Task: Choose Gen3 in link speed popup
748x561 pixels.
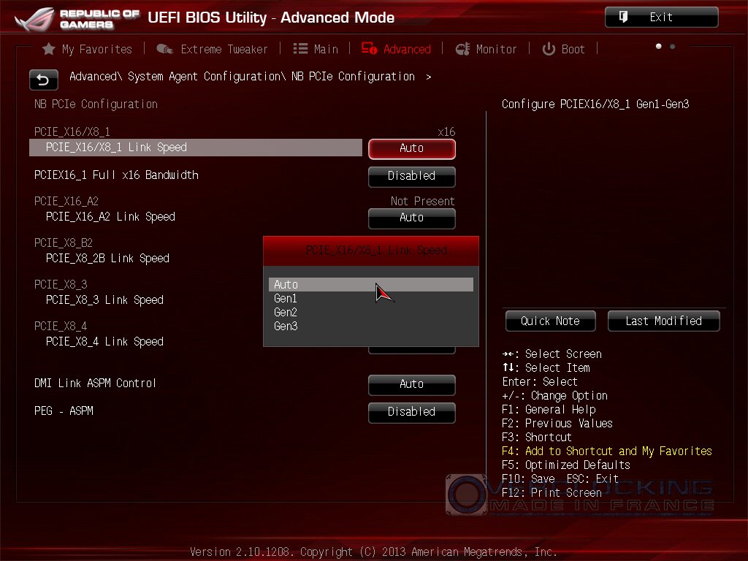Action: (x=370, y=326)
